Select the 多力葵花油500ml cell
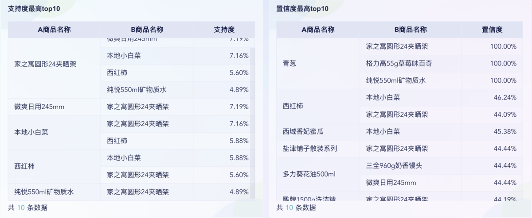This screenshot has width=532, height=218. (309, 174)
